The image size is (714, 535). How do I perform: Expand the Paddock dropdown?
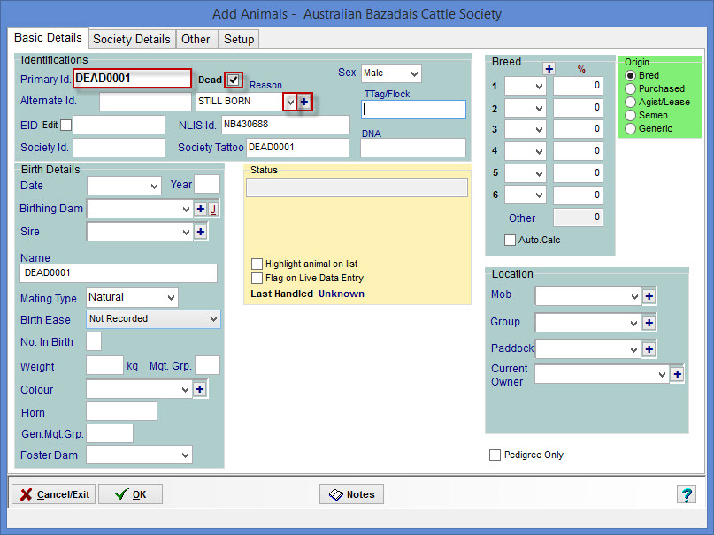(x=633, y=349)
